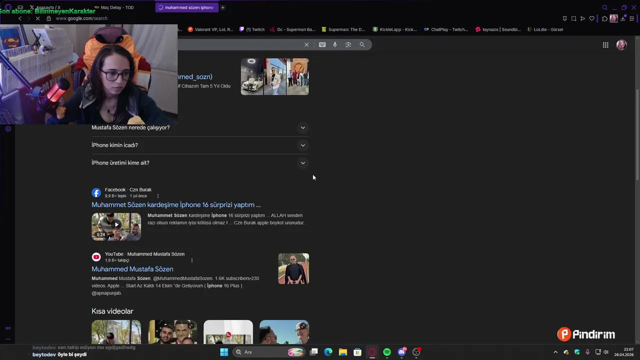The height and width of the screenshot is (360, 640).
Task: Click the page vertical scrollbar thumb
Action: point(637,135)
